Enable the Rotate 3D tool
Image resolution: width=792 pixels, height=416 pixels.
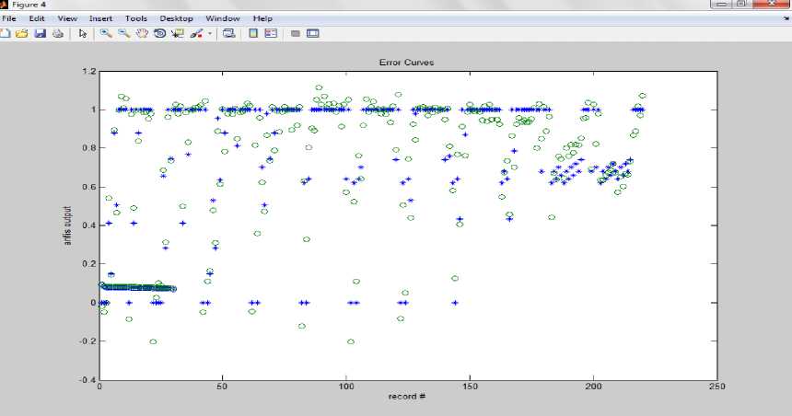pos(159,34)
